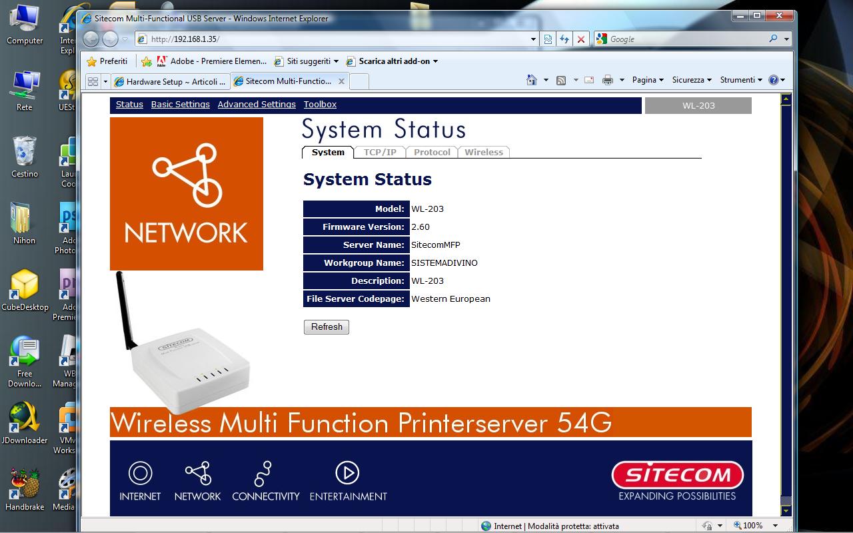Open the Preferiti favorites star
853x533 pixels.
coord(107,61)
